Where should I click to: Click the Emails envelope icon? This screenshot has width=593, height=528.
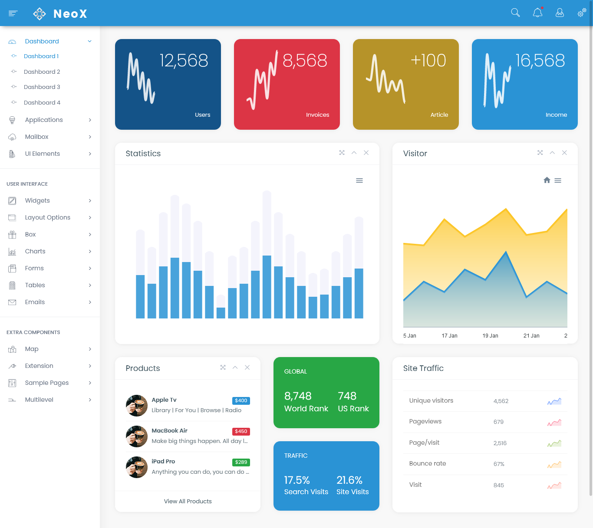tap(12, 302)
